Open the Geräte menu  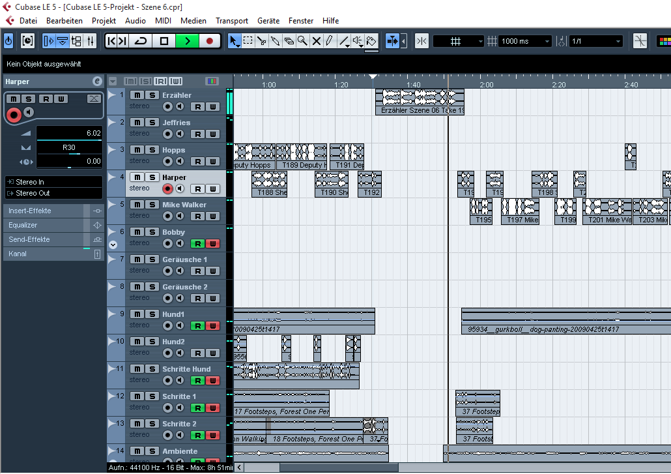click(268, 21)
